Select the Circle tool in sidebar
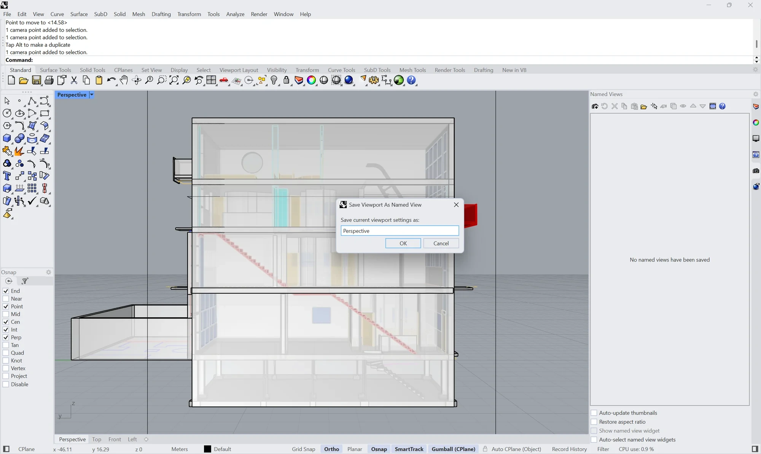This screenshot has height=454, width=761. point(7,113)
